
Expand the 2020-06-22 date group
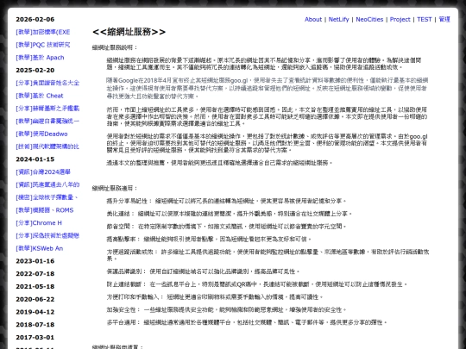pyautogui.click(x=35, y=299)
